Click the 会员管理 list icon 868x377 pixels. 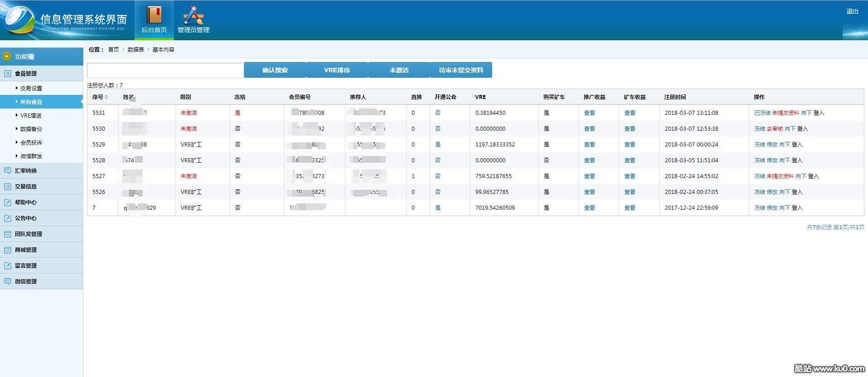click(x=8, y=73)
